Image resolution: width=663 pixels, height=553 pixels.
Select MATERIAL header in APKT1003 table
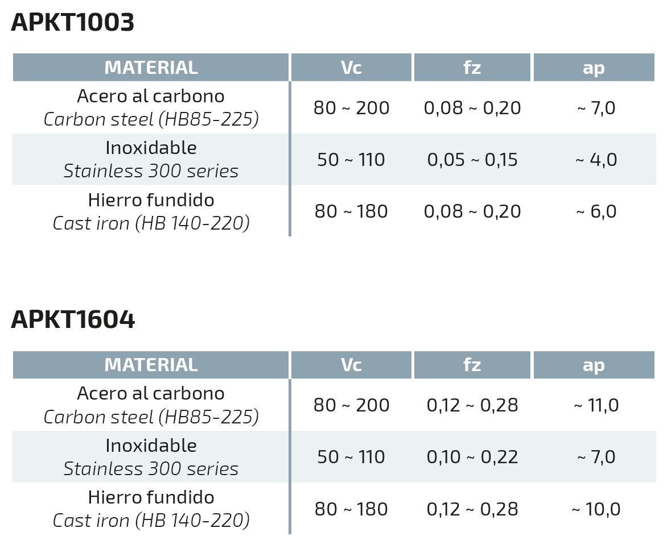click(x=151, y=67)
